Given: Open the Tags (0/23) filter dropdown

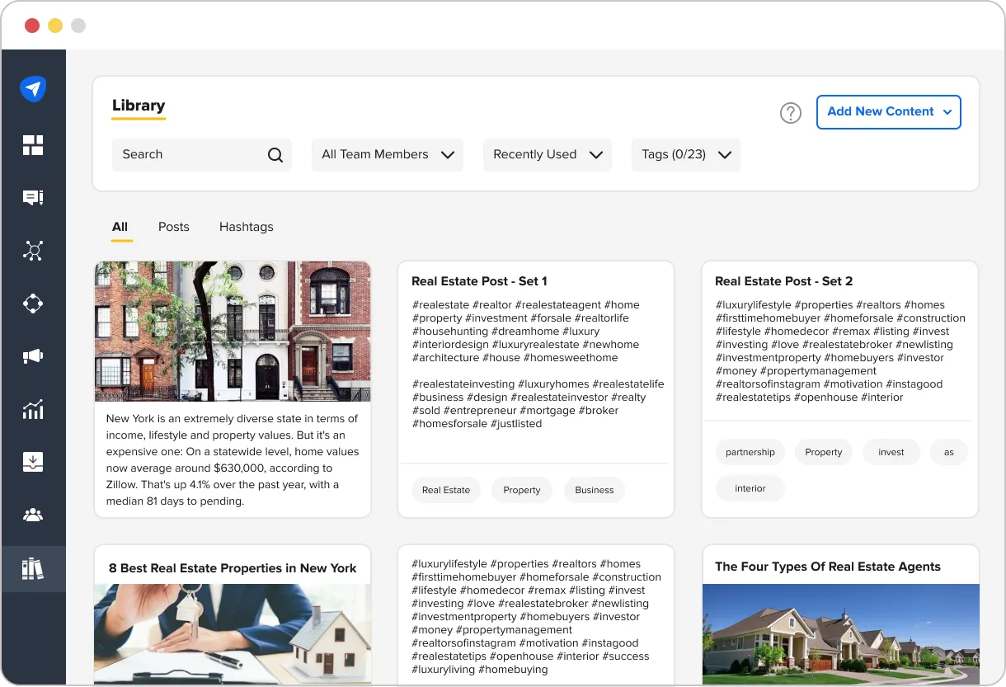Looking at the screenshot, I should pyautogui.click(x=686, y=155).
